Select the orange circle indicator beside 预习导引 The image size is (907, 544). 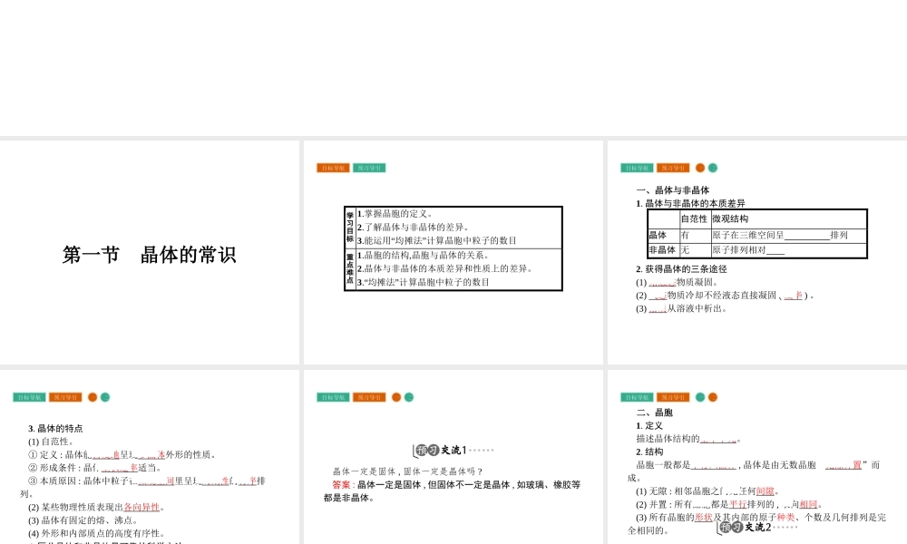click(x=700, y=167)
